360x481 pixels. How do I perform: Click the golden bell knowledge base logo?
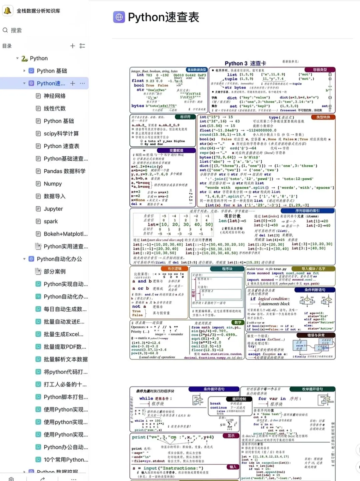(7, 11)
